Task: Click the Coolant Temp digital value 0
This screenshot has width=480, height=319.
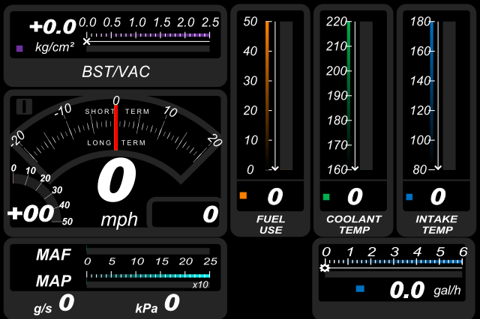Action: 355,196
